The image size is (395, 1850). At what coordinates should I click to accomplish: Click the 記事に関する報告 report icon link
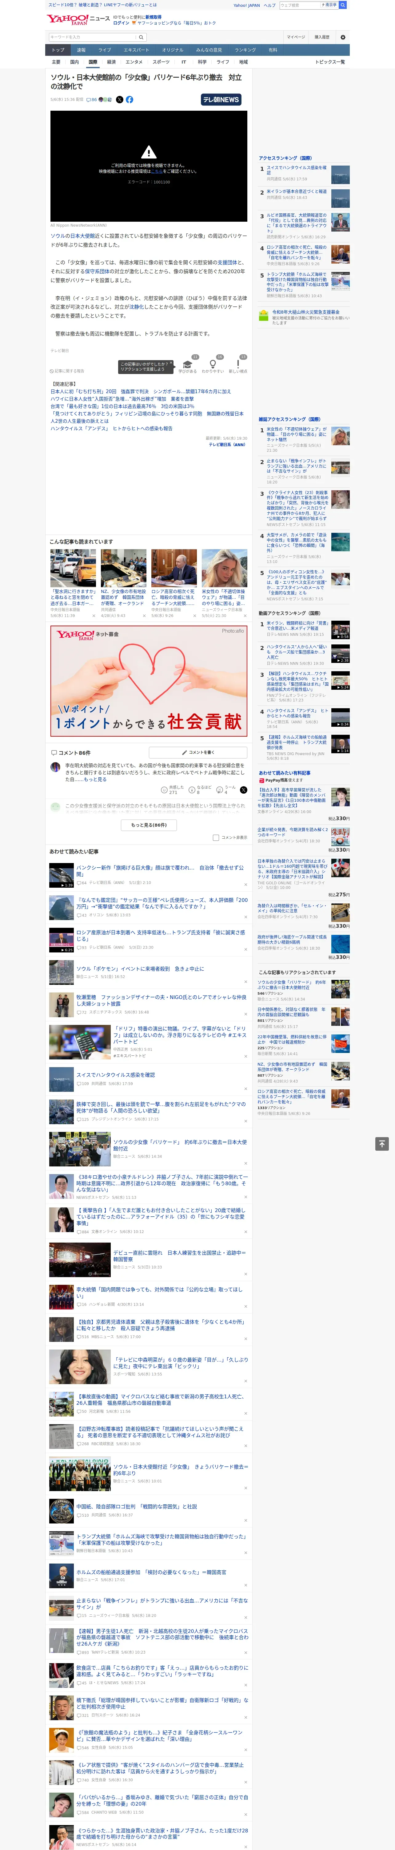[67, 371]
